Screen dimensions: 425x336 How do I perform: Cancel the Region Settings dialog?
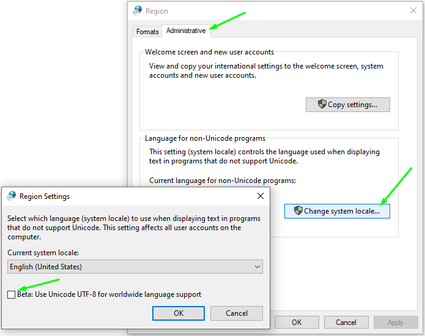point(237,313)
